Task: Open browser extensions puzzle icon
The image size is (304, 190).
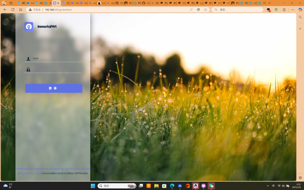Action: click(284, 9)
